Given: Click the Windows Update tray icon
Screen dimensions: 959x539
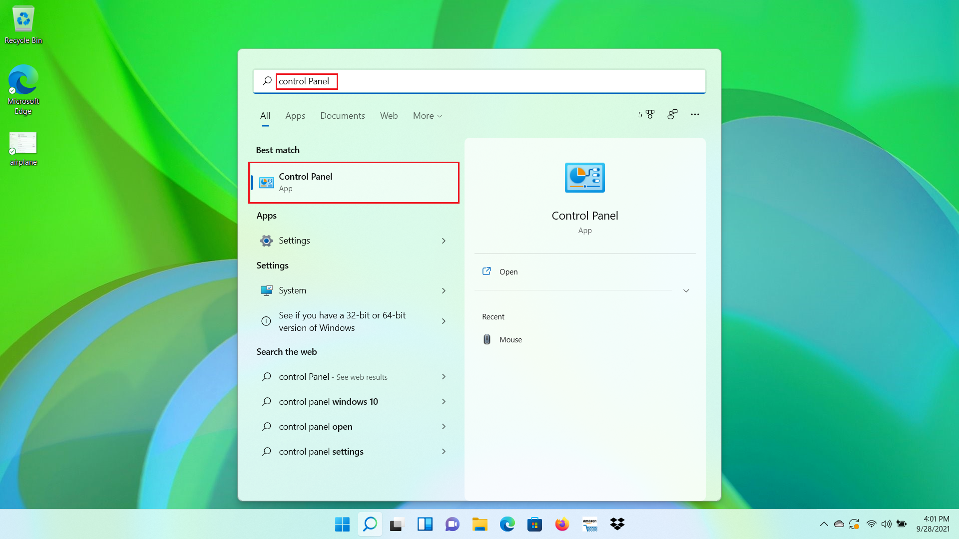Looking at the screenshot, I should pos(854,524).
